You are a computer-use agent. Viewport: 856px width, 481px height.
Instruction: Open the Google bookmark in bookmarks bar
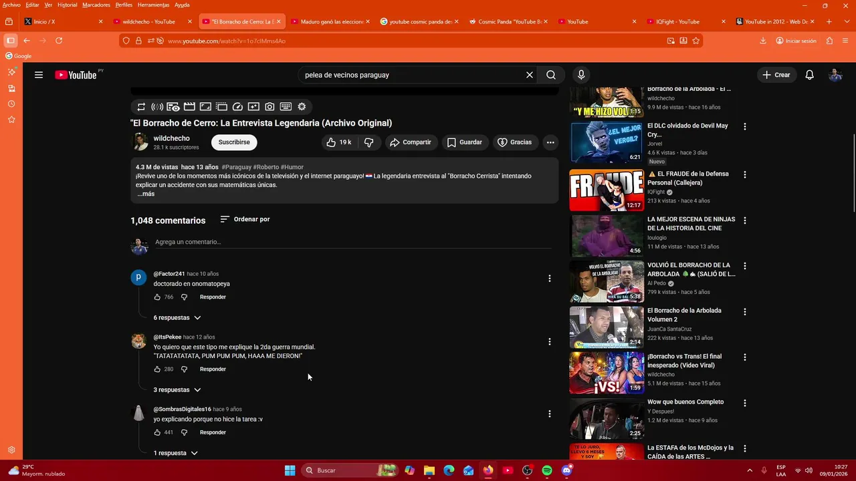click(19, 56)
